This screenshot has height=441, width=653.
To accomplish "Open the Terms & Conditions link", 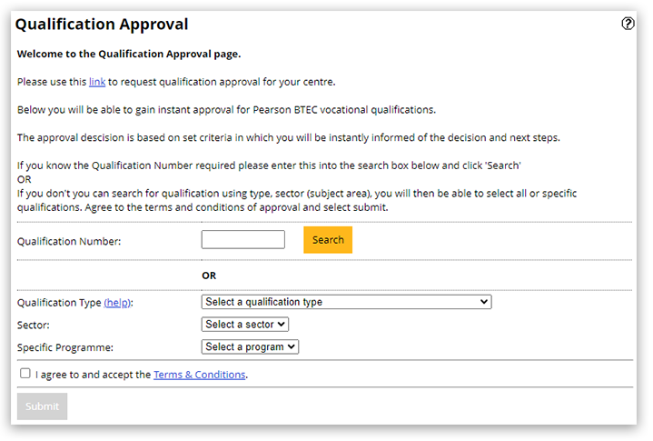I will pyautogui.click(x=199, y=375).
